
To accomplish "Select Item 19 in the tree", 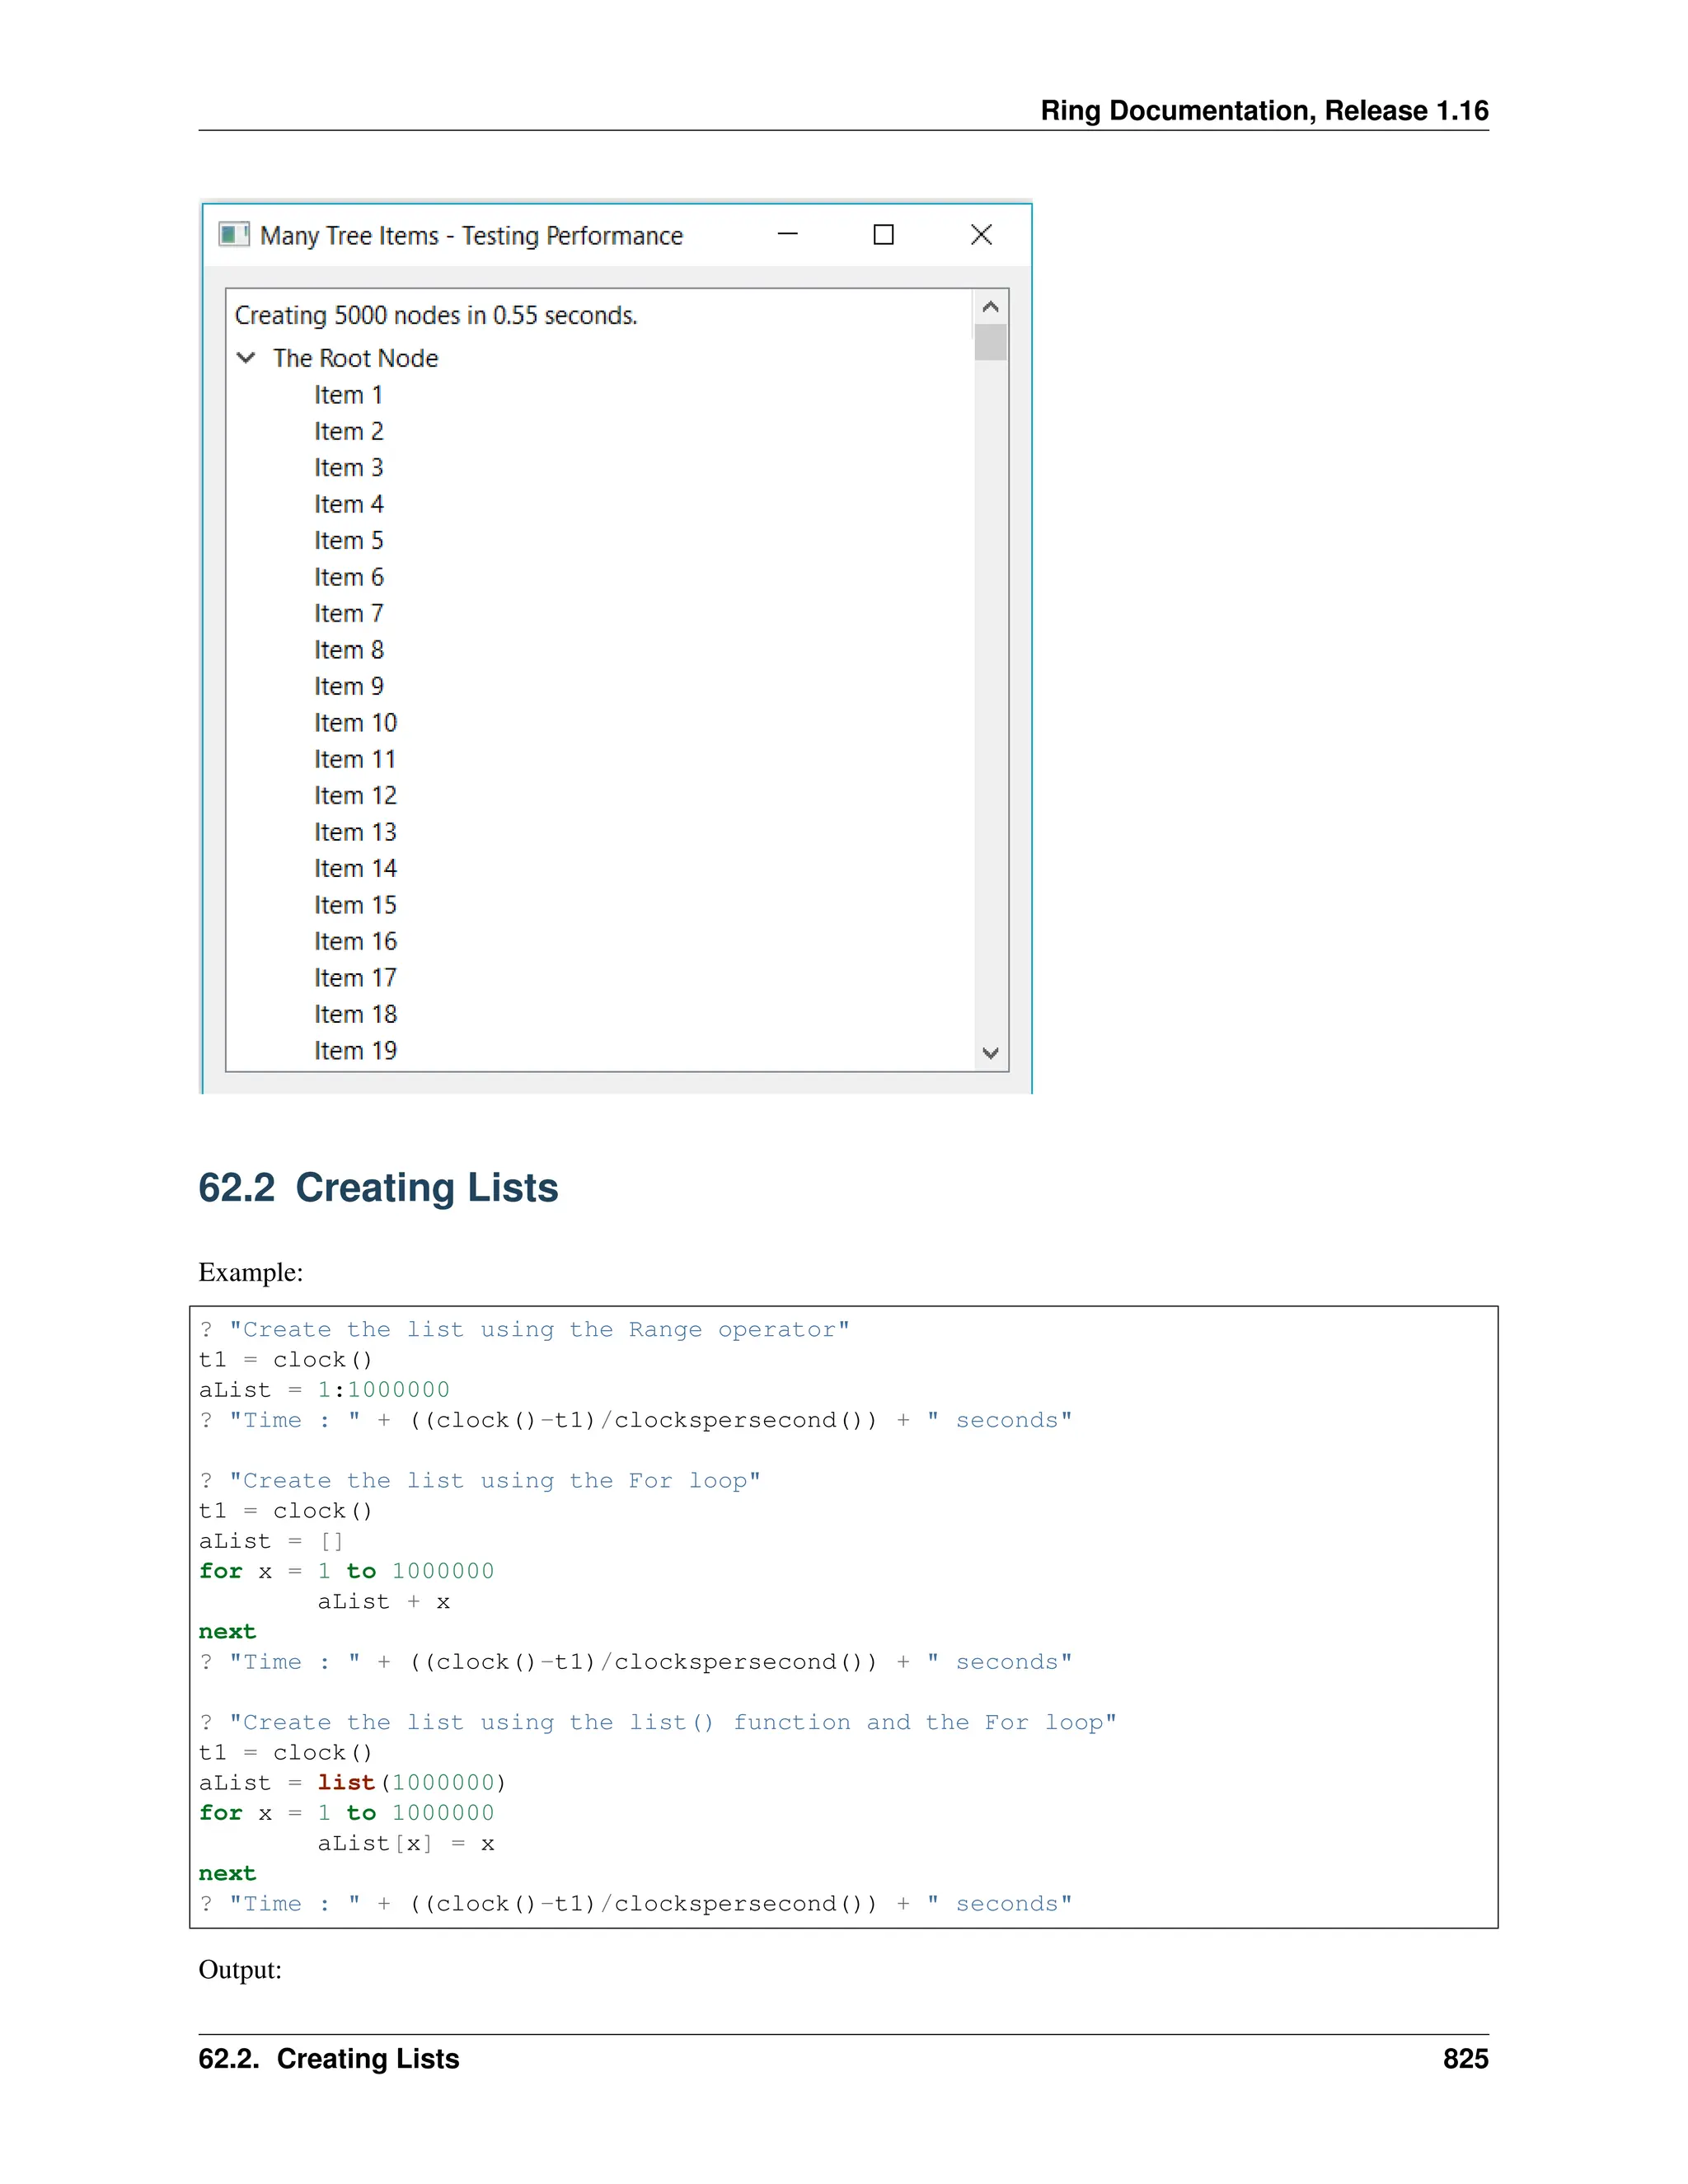I will pos(355,1051).
